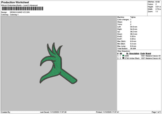The width and height of the screenshot is (162, 114).
Task: Click the Height value '3.01 in'
Action: point(158,7)
